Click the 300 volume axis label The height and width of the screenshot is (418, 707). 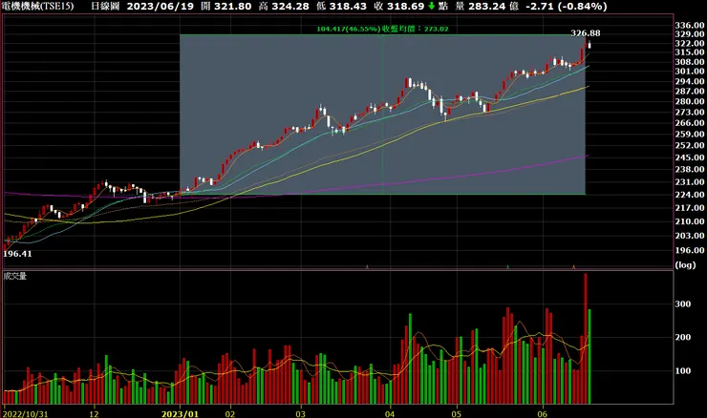(683, 304)
